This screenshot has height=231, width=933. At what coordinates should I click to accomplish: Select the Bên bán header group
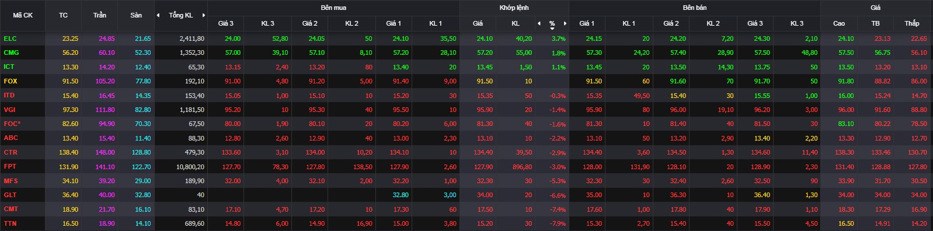pyautogui.click(x=694, y=8)
